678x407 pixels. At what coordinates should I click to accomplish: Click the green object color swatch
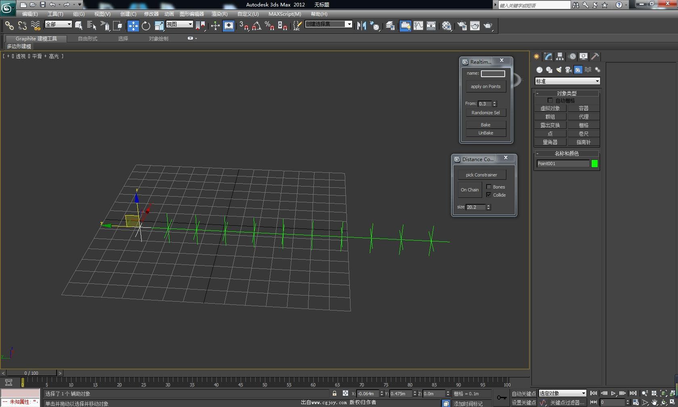594,164
